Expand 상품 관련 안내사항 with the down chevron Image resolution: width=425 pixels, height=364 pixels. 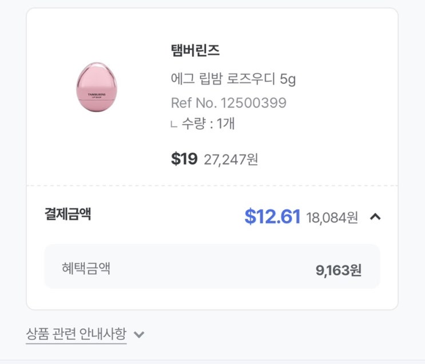tap(138, 334)
